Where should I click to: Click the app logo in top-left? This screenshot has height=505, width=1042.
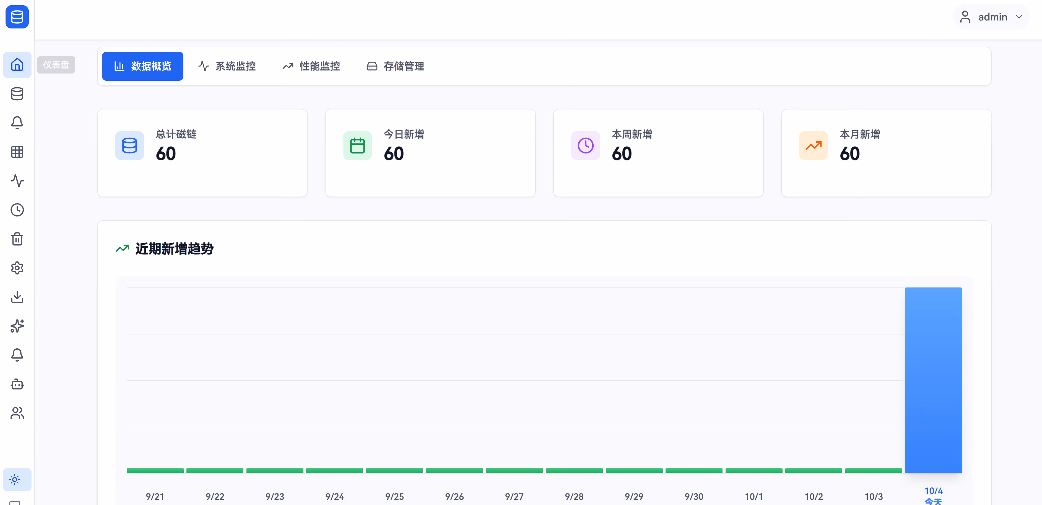tap(17, 17)
